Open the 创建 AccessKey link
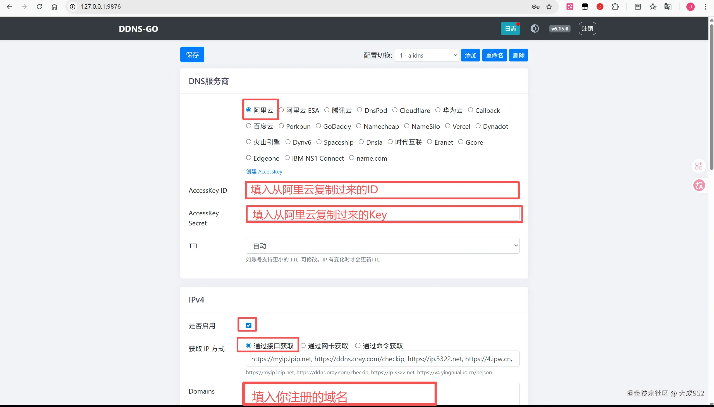Screen dimensions: 714x407 click(264, 171)
